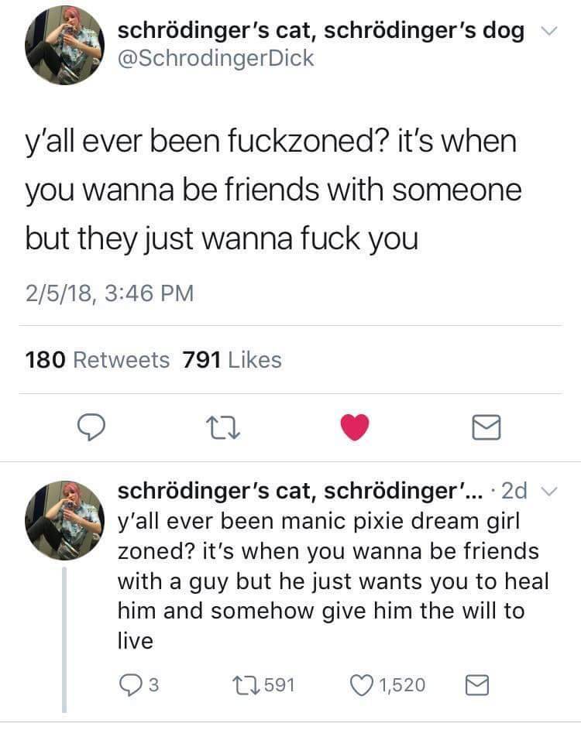Open the 2d timestamp on the reply
Image resolution: width=581 pixels, height=730 pixels.
click(x=514, y=491)
